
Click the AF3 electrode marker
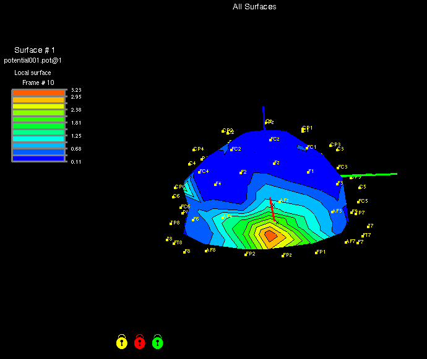[x=332, y=211]
